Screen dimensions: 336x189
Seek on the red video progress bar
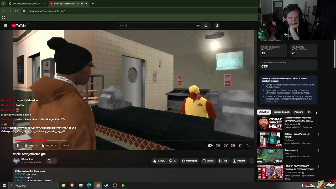134,141
